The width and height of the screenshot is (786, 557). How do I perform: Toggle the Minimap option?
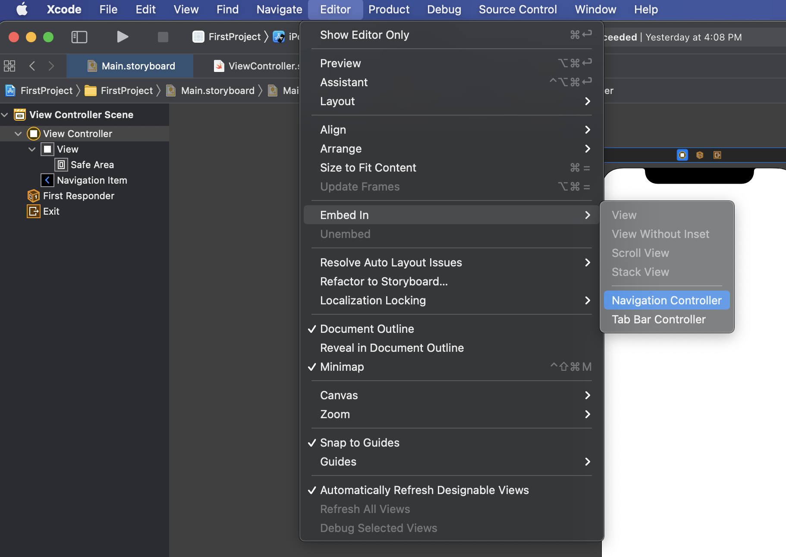(451, 367)
